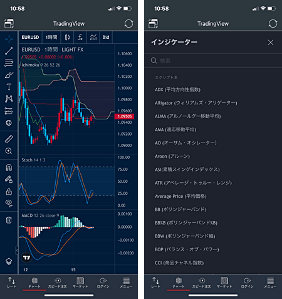Open マーケット tab in right screen
Image resolution: width=282 pixels, height=299 pixels.
pos(224,283)
